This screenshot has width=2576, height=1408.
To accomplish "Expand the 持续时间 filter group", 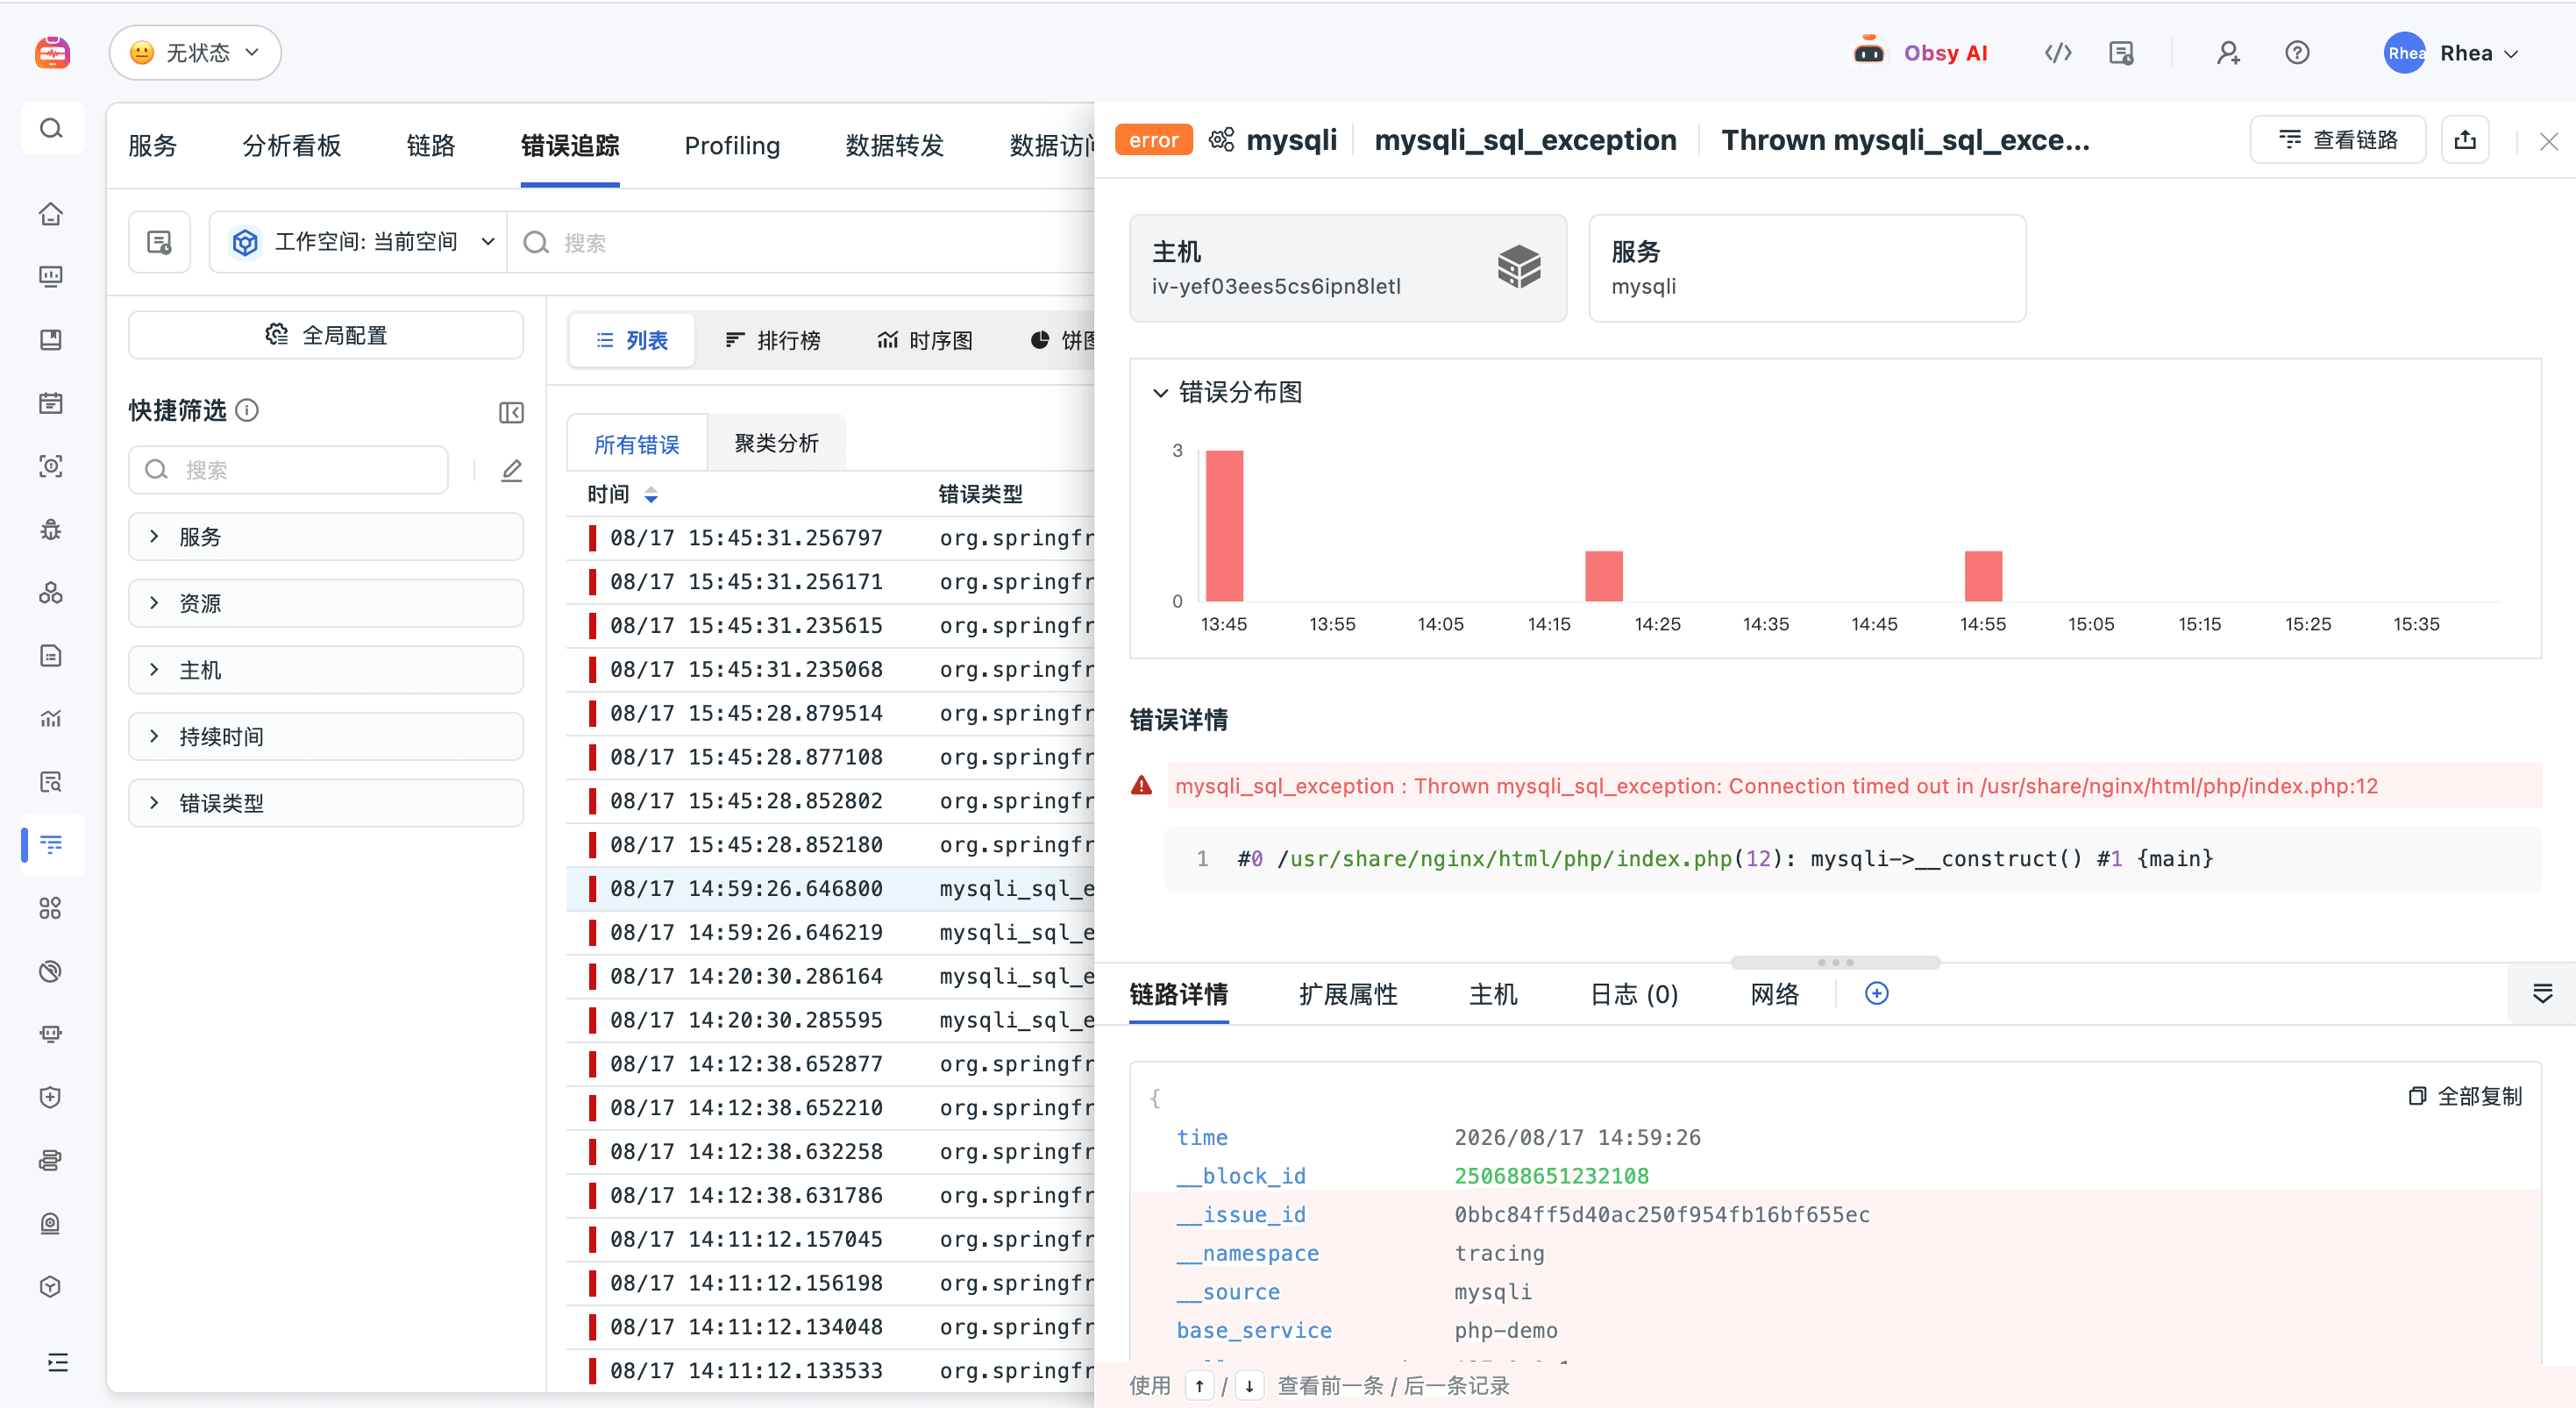I will 326,737.
